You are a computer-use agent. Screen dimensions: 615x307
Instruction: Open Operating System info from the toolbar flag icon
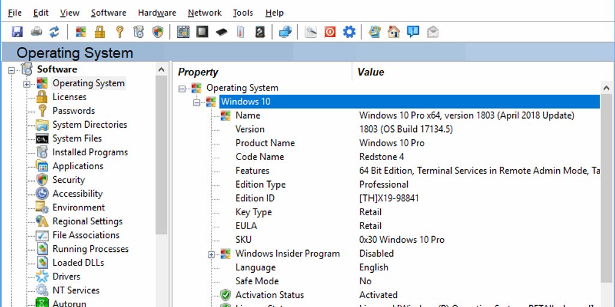(81, 32)
